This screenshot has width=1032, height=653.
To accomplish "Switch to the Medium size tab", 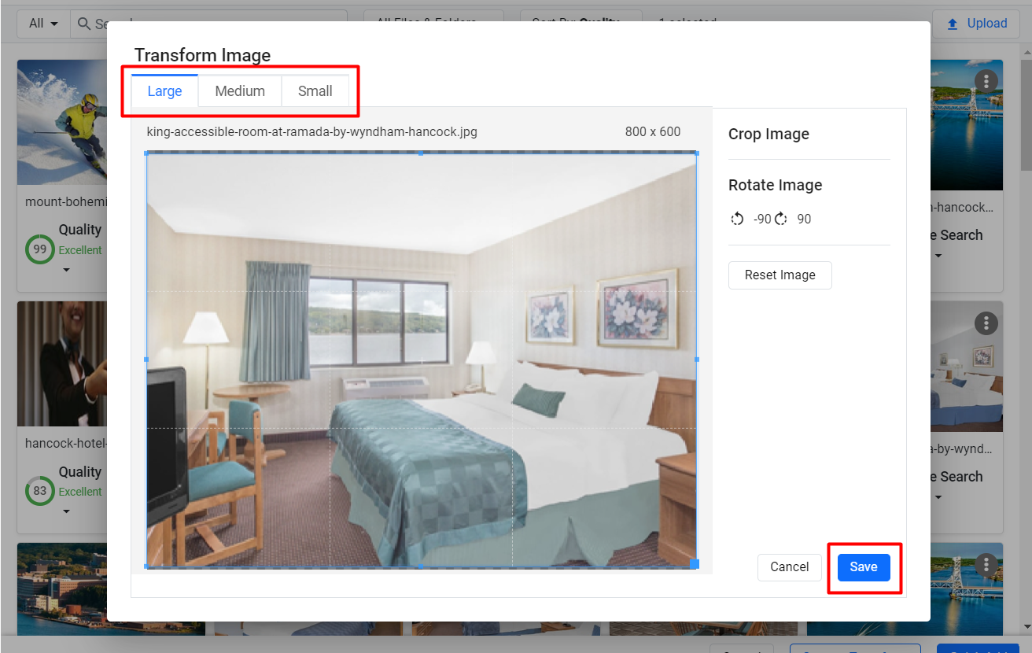I will [240, 91].
